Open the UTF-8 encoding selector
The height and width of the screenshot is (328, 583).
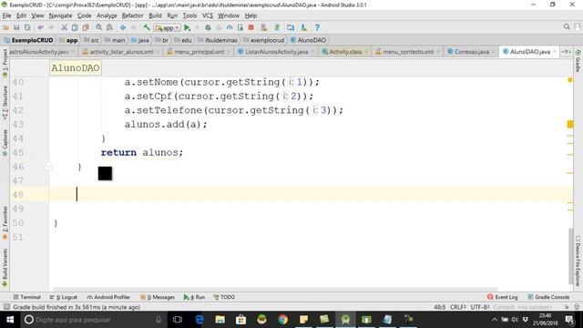click(x=480, y=307)
